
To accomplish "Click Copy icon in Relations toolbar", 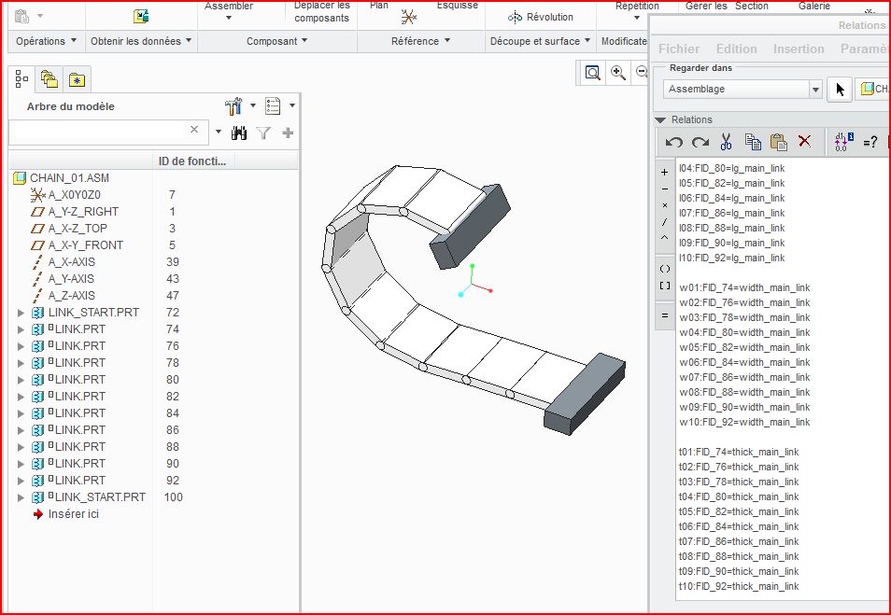I will [x=753, y=142].
